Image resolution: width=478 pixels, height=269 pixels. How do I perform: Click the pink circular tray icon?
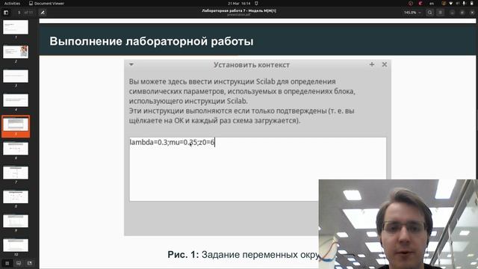[420, 3]
